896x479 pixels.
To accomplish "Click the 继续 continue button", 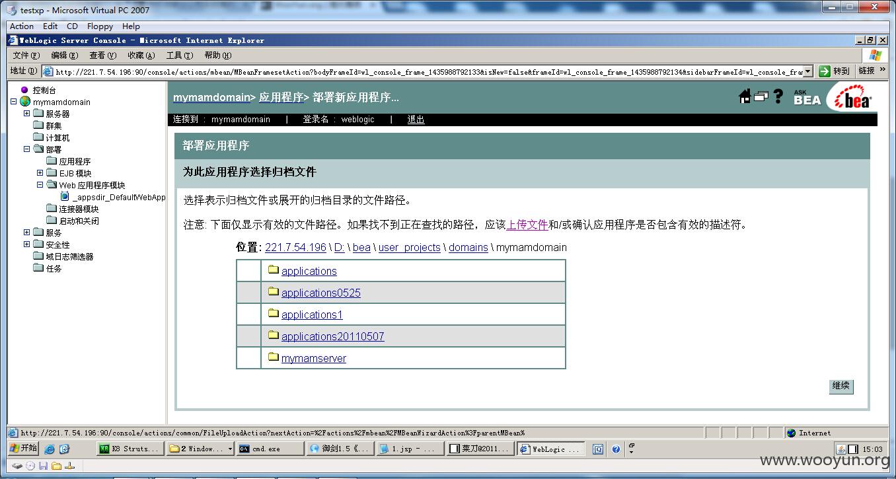I will 841,386.
